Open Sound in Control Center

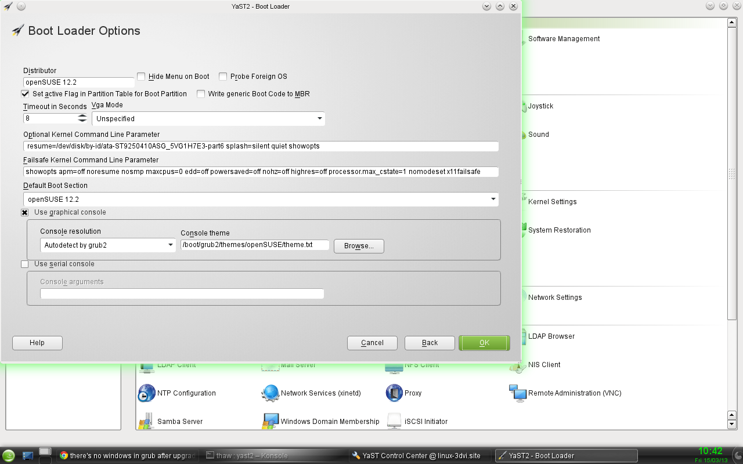[x=538, y=135]
